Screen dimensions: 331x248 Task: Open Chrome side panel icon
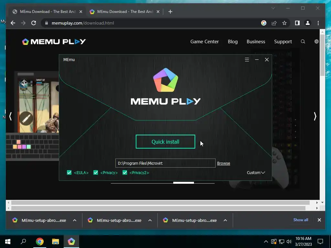[297, 23]
